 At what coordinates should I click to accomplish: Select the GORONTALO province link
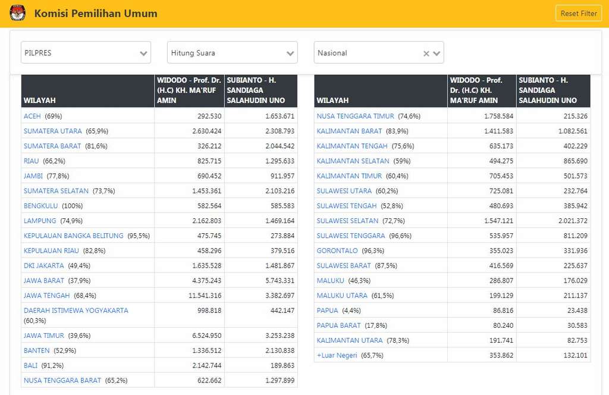click(x=337, y=250)
